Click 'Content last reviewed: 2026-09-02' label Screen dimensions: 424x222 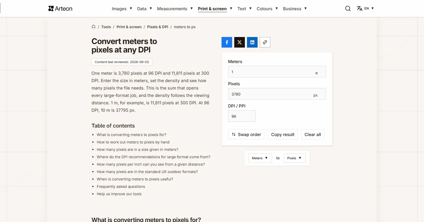click(x=122, y=62)
